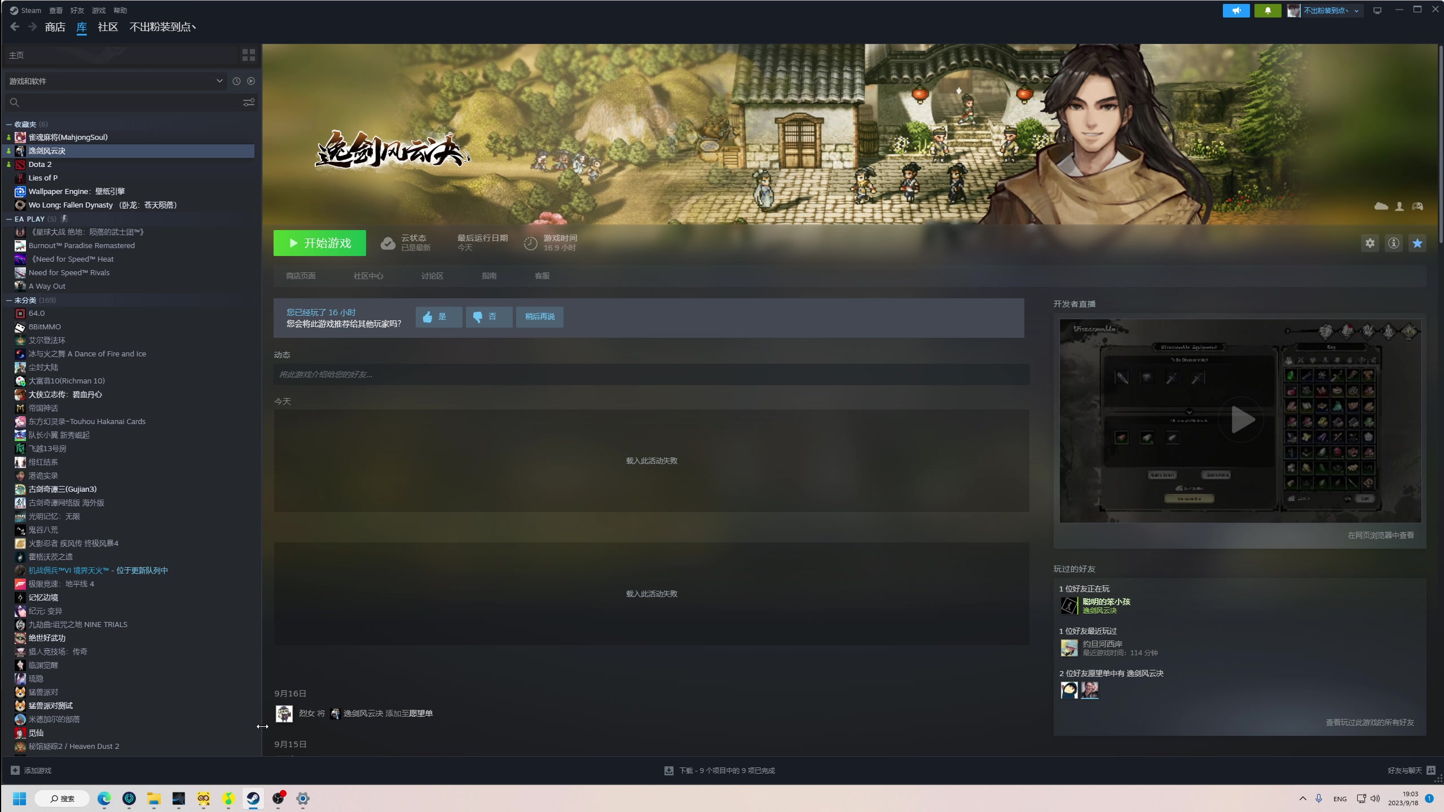Click the add game plus icon
The image size is (1444, 812).
tap(15, 770)
